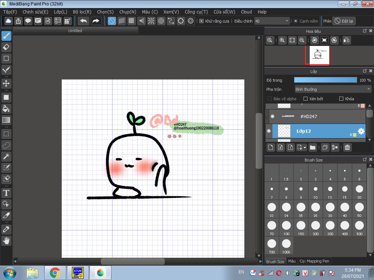Open Windows Start menu
374x280 pixels.
point(10,273)
